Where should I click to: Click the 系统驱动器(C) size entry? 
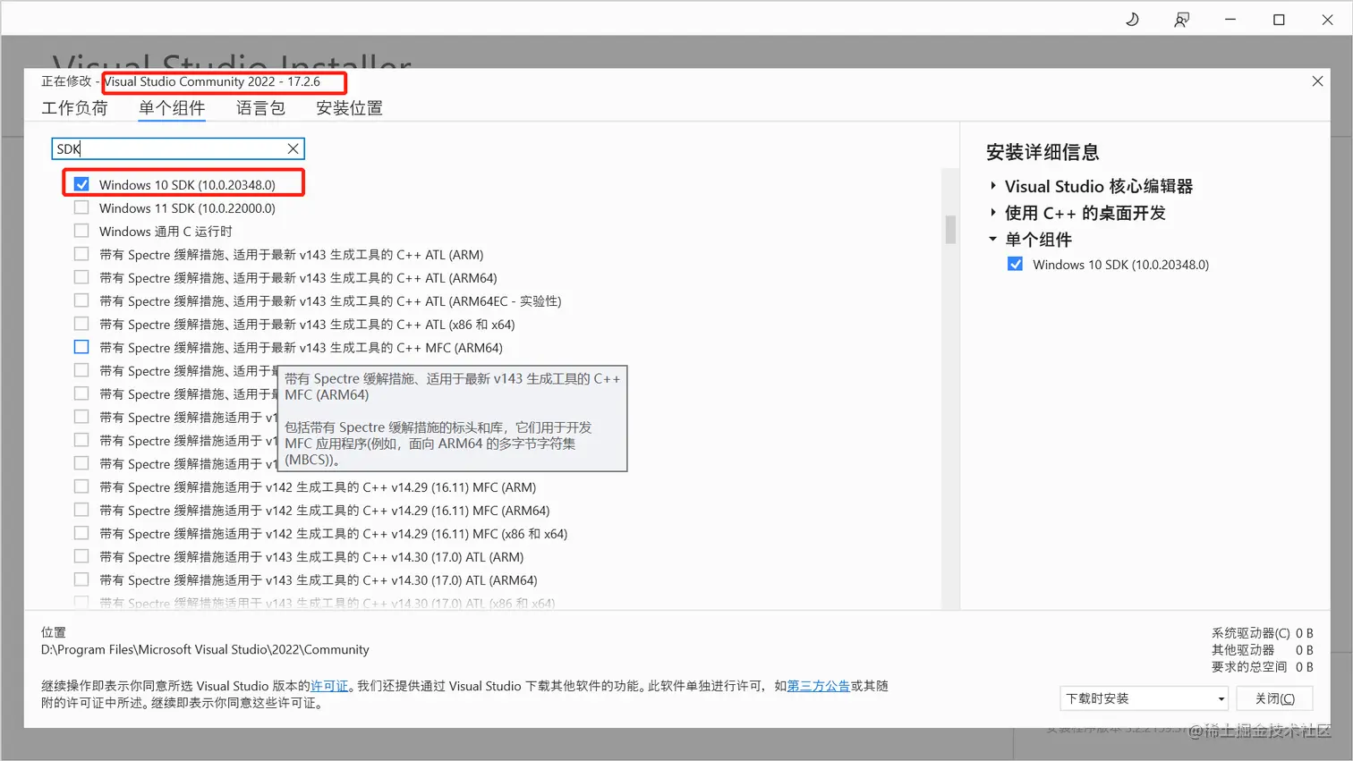[x=1262, y=633]
